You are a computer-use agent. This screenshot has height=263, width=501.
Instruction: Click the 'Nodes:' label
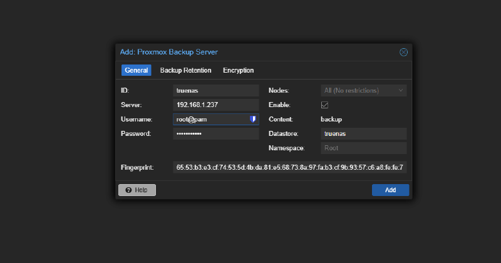pyautogui.click(x=279, y=90)
